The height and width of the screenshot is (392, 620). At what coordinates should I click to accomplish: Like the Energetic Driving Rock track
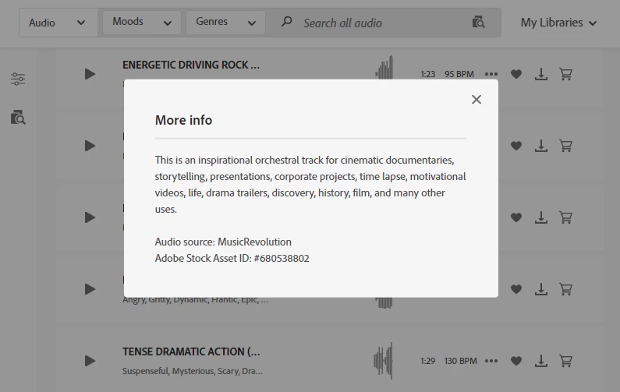point(515,74)
